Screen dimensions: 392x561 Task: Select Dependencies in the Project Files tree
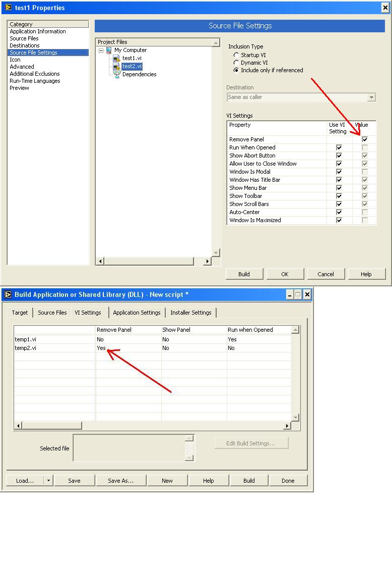[139, 74]
